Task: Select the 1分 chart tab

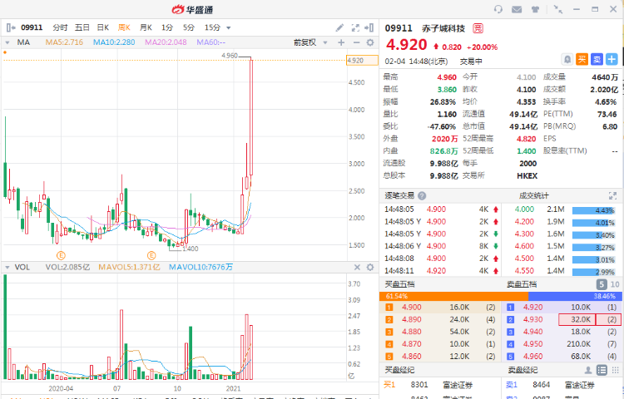Action: 167,27
